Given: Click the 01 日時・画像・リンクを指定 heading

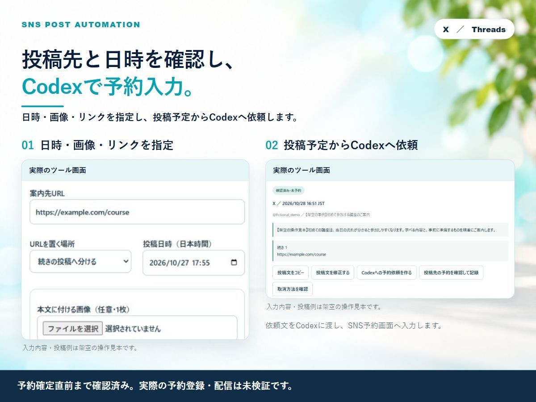Looking at the screenshot, I should 97,145.
